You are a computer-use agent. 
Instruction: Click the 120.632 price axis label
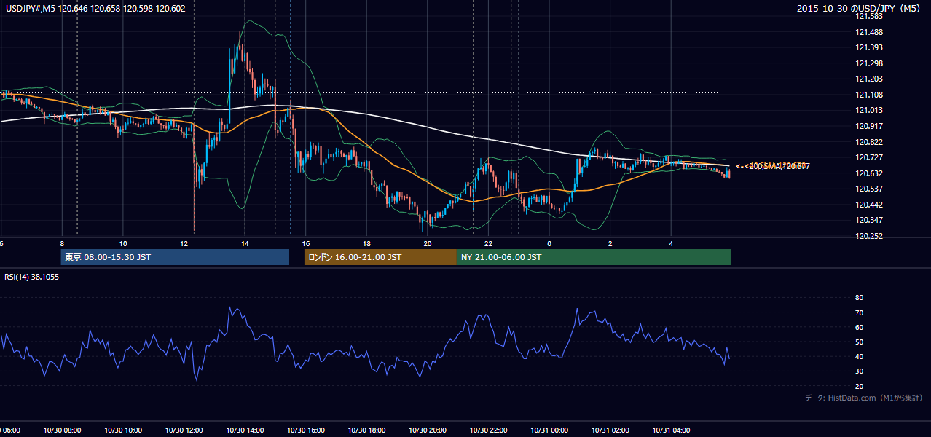(868, 173)
